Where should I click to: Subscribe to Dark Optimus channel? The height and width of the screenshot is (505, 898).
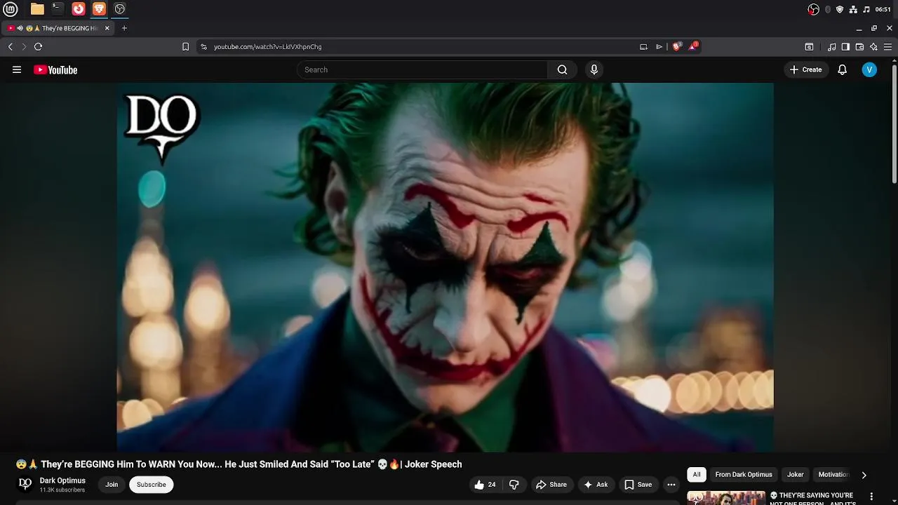tap(151, 485)
